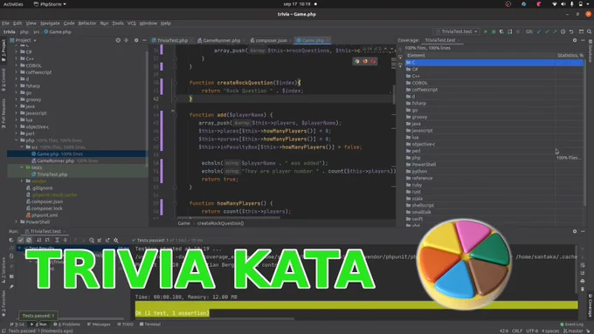The height and width of the screenshot is (334, 594).
Task: Open the Navigate menu
Action: [50, 24]
